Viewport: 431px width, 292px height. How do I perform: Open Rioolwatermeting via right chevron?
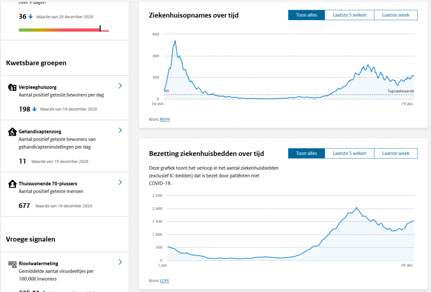[120, 262]
